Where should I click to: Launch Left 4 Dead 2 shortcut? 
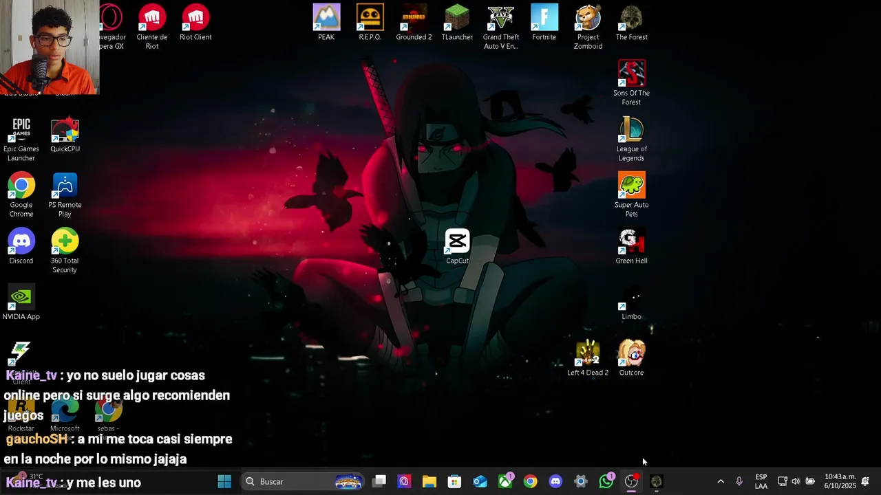pyautogui.click(x=588, y=358)
